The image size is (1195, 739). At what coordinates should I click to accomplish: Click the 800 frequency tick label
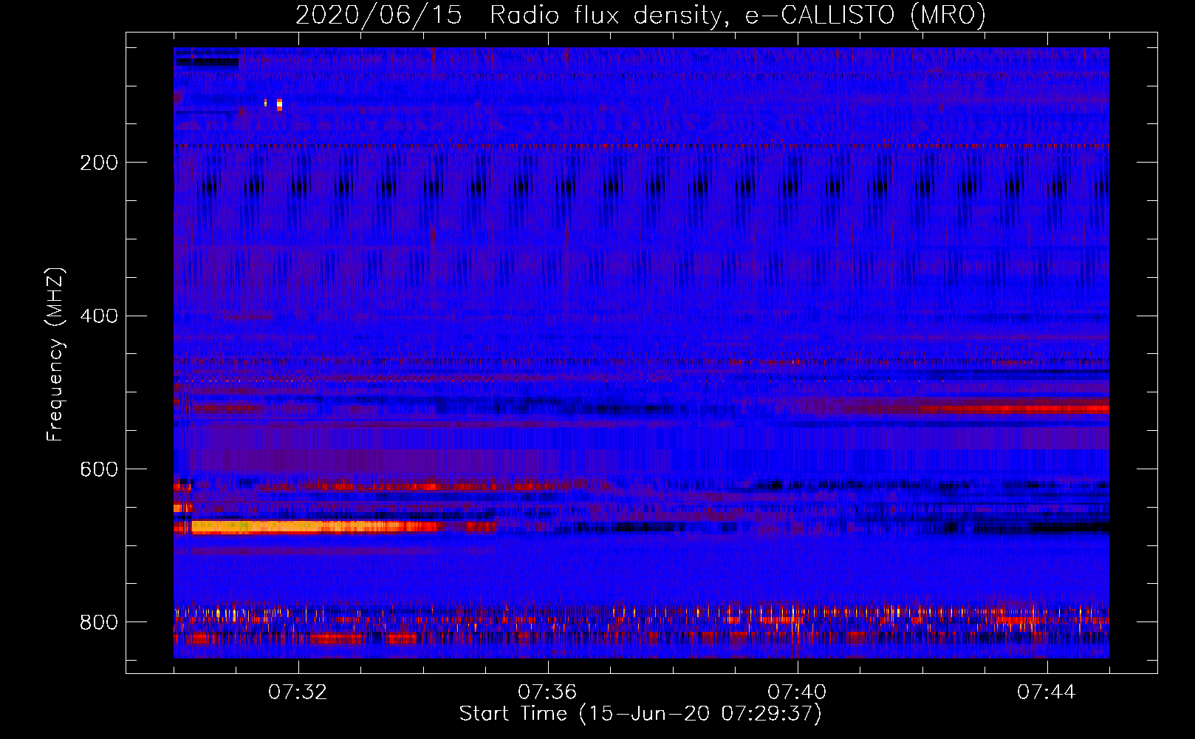[99, 622]
